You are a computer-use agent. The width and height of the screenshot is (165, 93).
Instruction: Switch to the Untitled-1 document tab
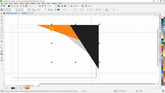25,13
